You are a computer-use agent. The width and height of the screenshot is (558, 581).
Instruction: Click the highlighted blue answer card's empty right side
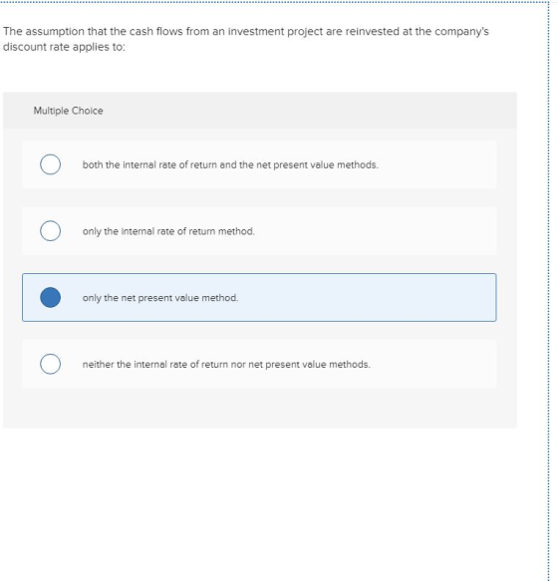coord(371,298)
